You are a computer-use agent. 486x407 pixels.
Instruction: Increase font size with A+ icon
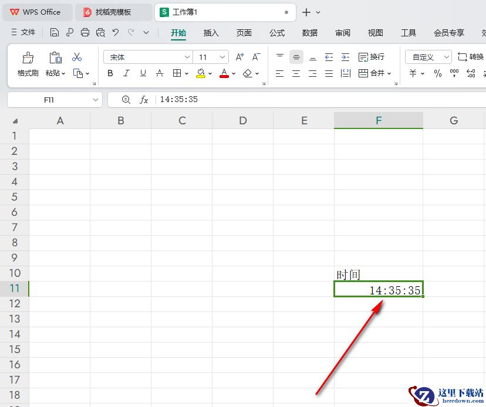pos(239,57)
